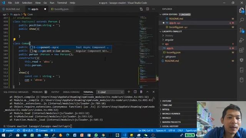This screenshot has width=246, height=138.
Task: Open app.ts under api folder
Action: click(x=170, y=48)
